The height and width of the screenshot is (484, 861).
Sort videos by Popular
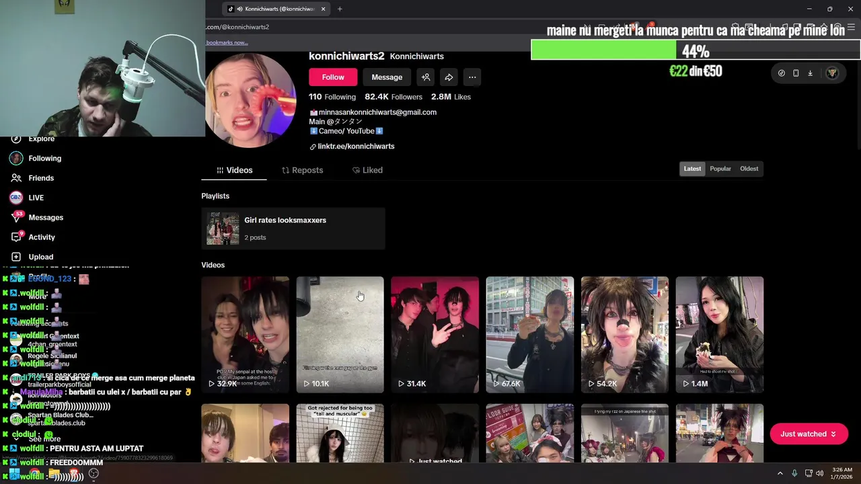point(720,169)
